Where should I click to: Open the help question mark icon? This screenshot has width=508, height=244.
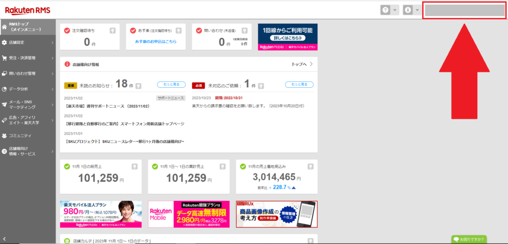pos(385,10)
